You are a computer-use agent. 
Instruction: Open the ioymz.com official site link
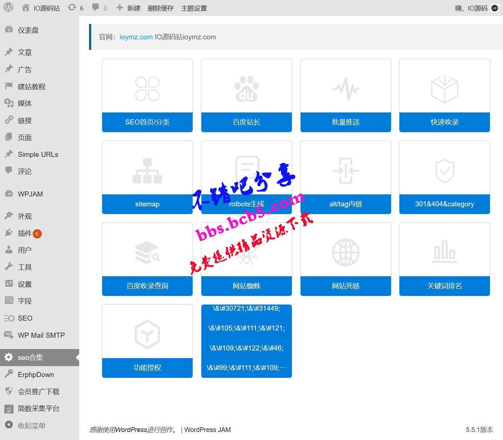point(136,37)
